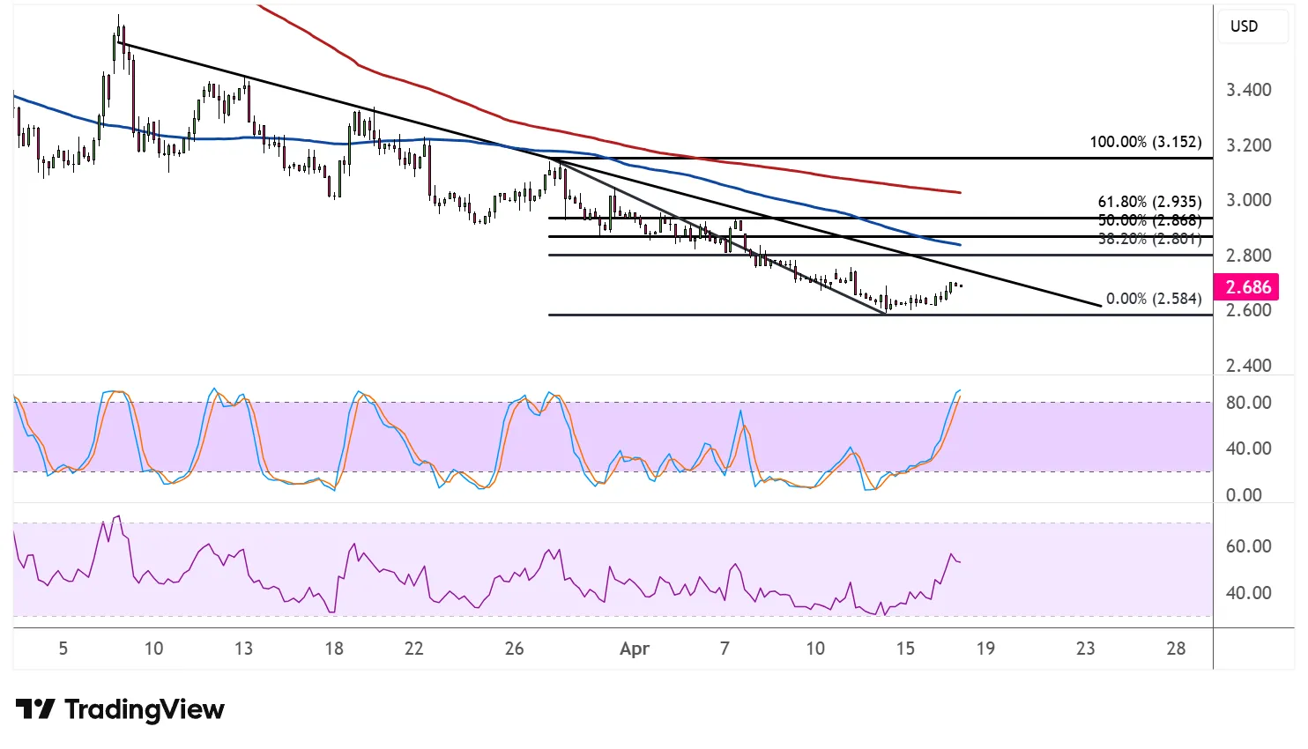Screen dimensions: 1308x749
Task: Click the 3.000 price scale value
Action: coord(1248,200)
